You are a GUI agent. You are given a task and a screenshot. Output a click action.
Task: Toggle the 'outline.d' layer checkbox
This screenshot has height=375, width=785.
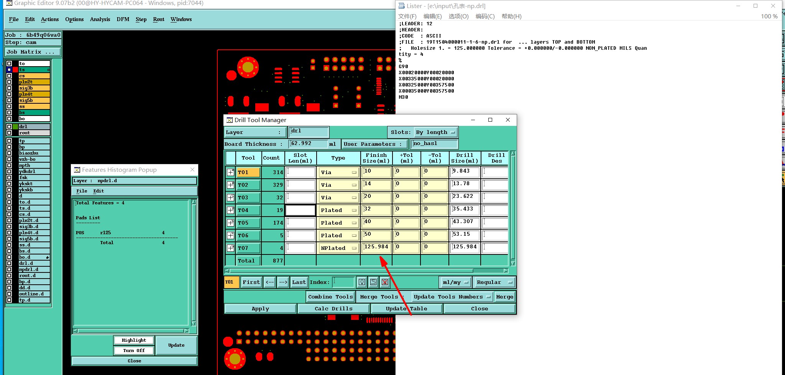9,294
